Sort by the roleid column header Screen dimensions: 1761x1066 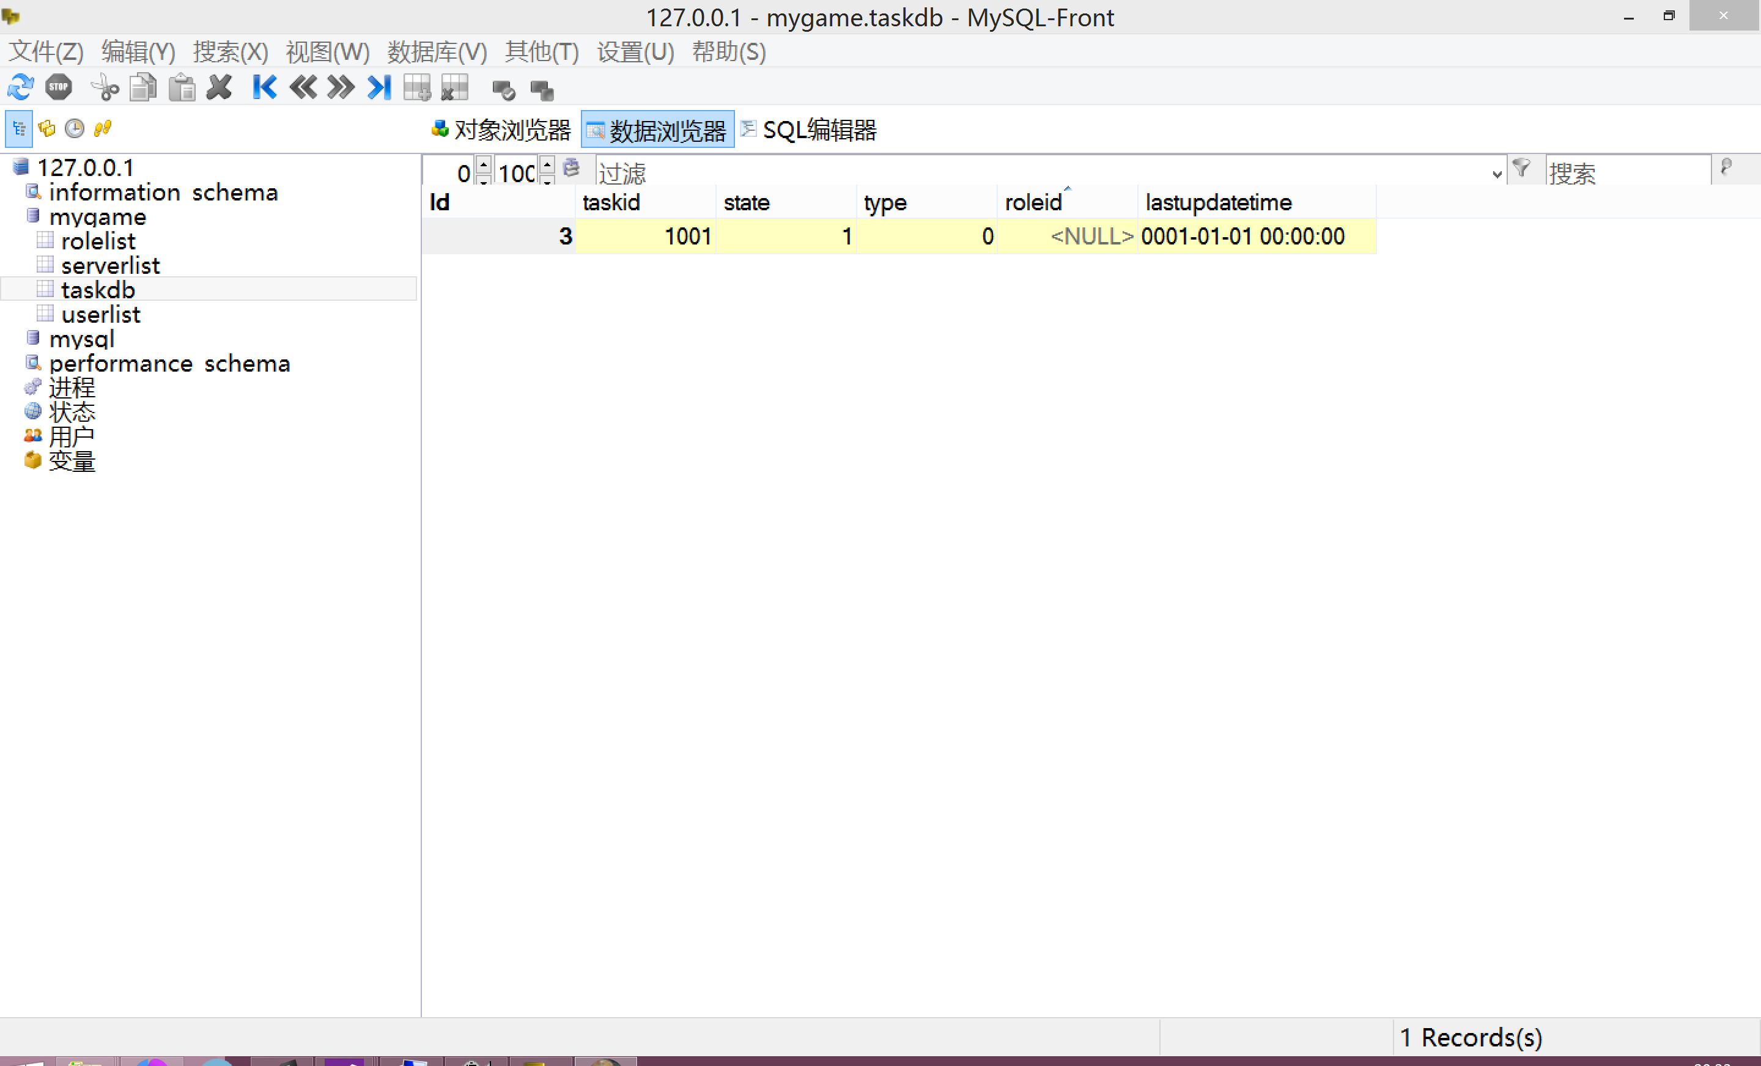1068,202
